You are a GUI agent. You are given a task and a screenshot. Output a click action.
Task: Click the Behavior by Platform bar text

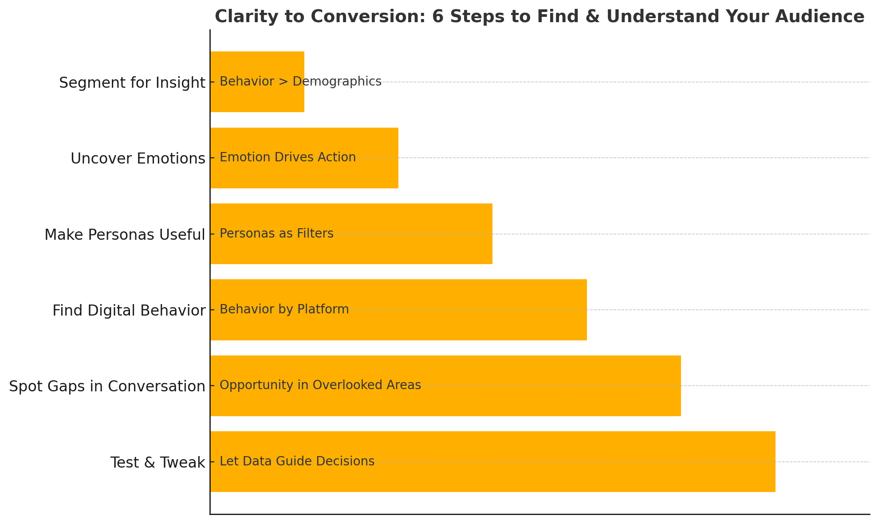click(x=284, y=309)
